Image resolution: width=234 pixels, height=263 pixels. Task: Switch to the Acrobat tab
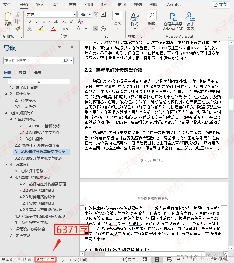pos(174,5)
